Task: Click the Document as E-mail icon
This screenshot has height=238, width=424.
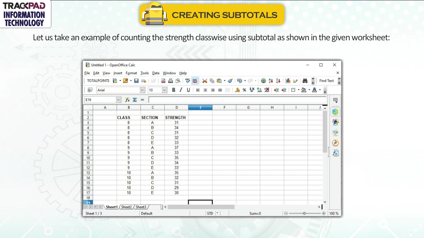Action: pos(144,81)
